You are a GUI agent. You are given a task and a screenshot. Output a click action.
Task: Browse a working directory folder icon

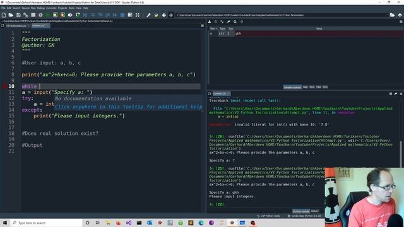(x=392, y=15)
